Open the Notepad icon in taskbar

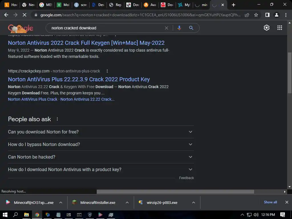coord(58,215)
